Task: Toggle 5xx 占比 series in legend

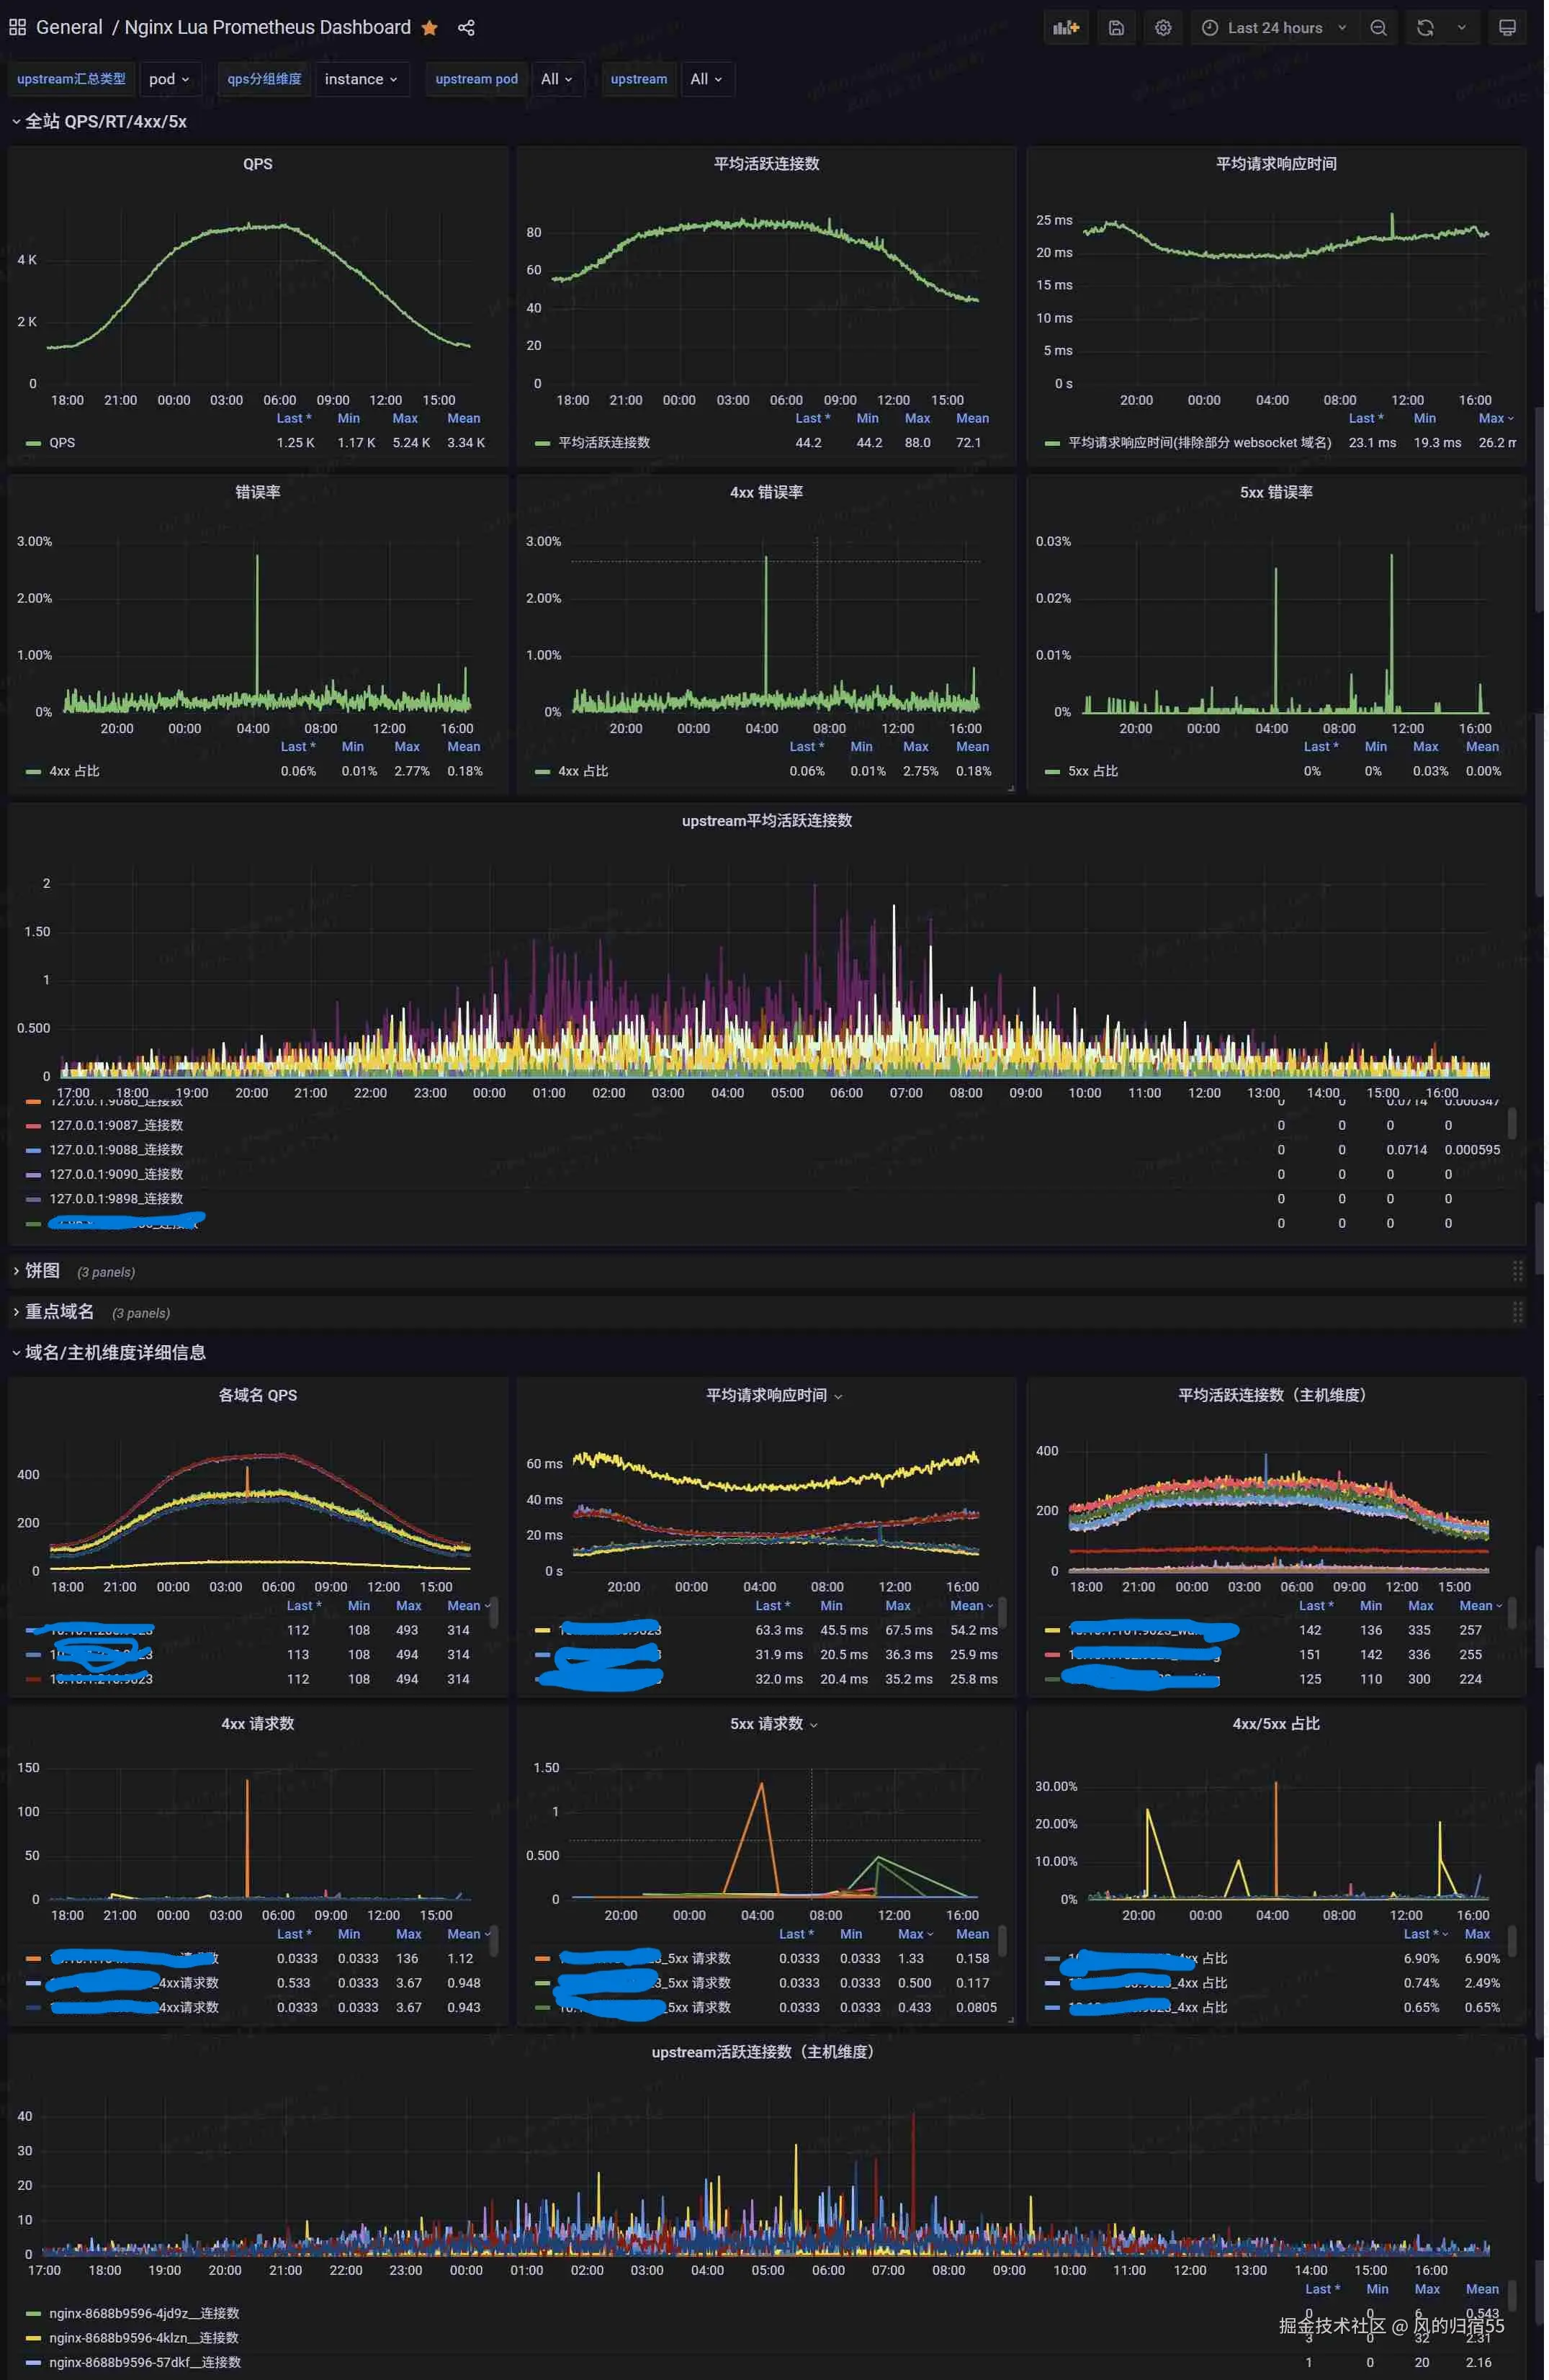Action: click(x=1092, y=771)
